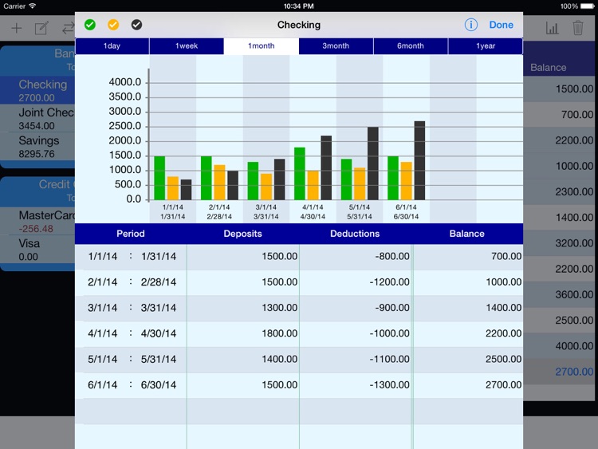Screen dimensions: 598x449
Task: Click the 1300.00 deposits value
Action: tap(280, 308)
